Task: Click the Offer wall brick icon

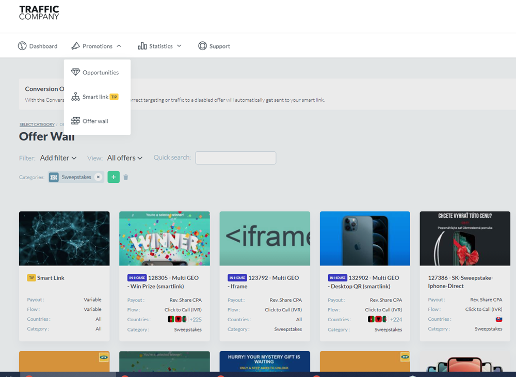Action: point(76,121)
